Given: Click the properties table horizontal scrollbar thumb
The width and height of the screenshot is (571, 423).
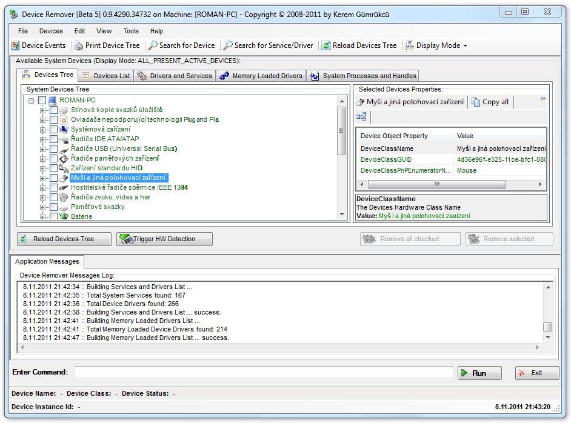Looking at the screenshot, I should pos(436,185).
